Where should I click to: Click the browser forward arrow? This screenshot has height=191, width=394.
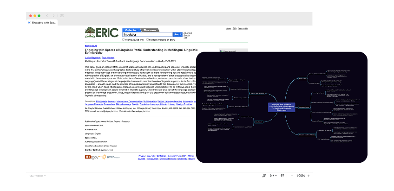pyautogui.click(x=53, y=16)
